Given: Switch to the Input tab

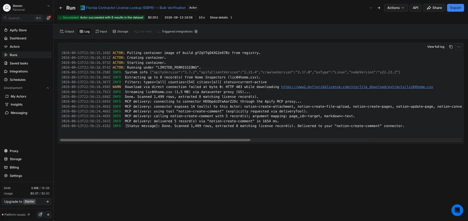Looking at the screenshot, I should 101,31.
